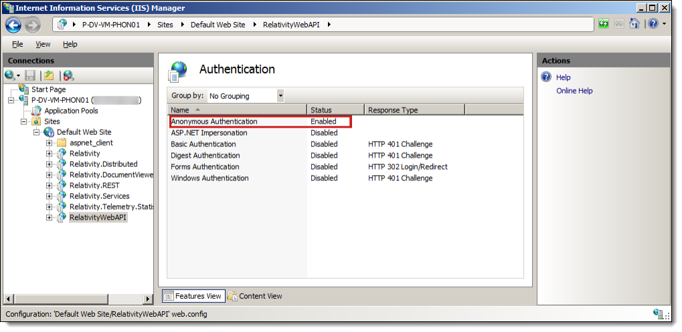Click Sites in the breadcrumb path
Image resolution: width=682 pixels, height=332 pixels.
pyautogui.click(x=165, y=25)
